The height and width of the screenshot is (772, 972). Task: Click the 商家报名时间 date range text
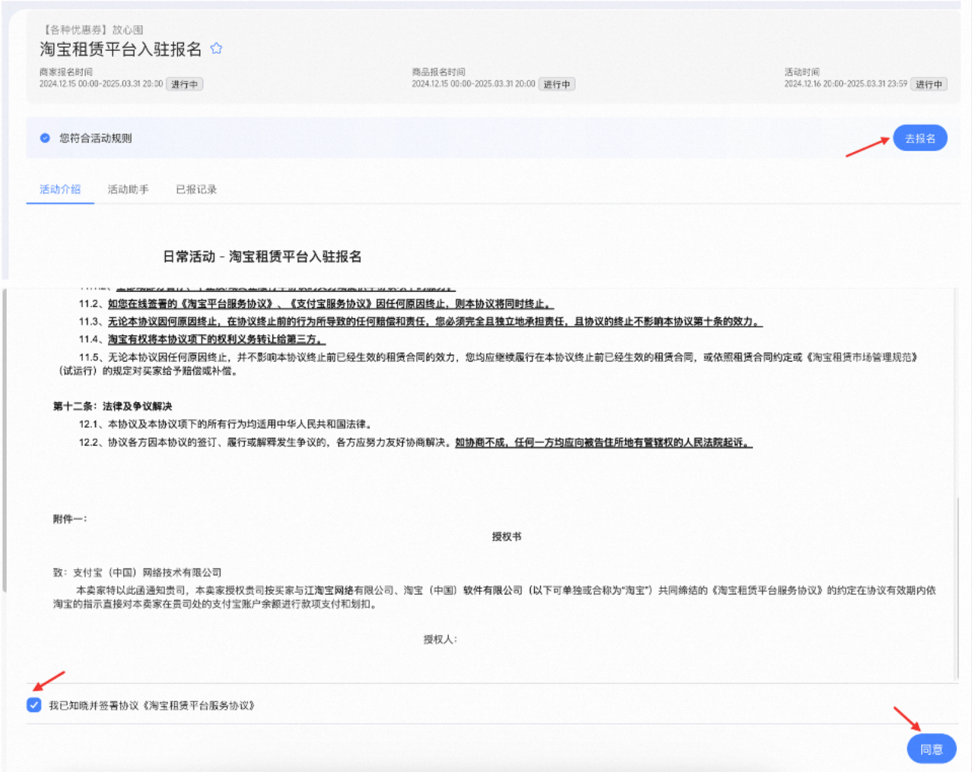pyautogui.click(x=101, y=84)
